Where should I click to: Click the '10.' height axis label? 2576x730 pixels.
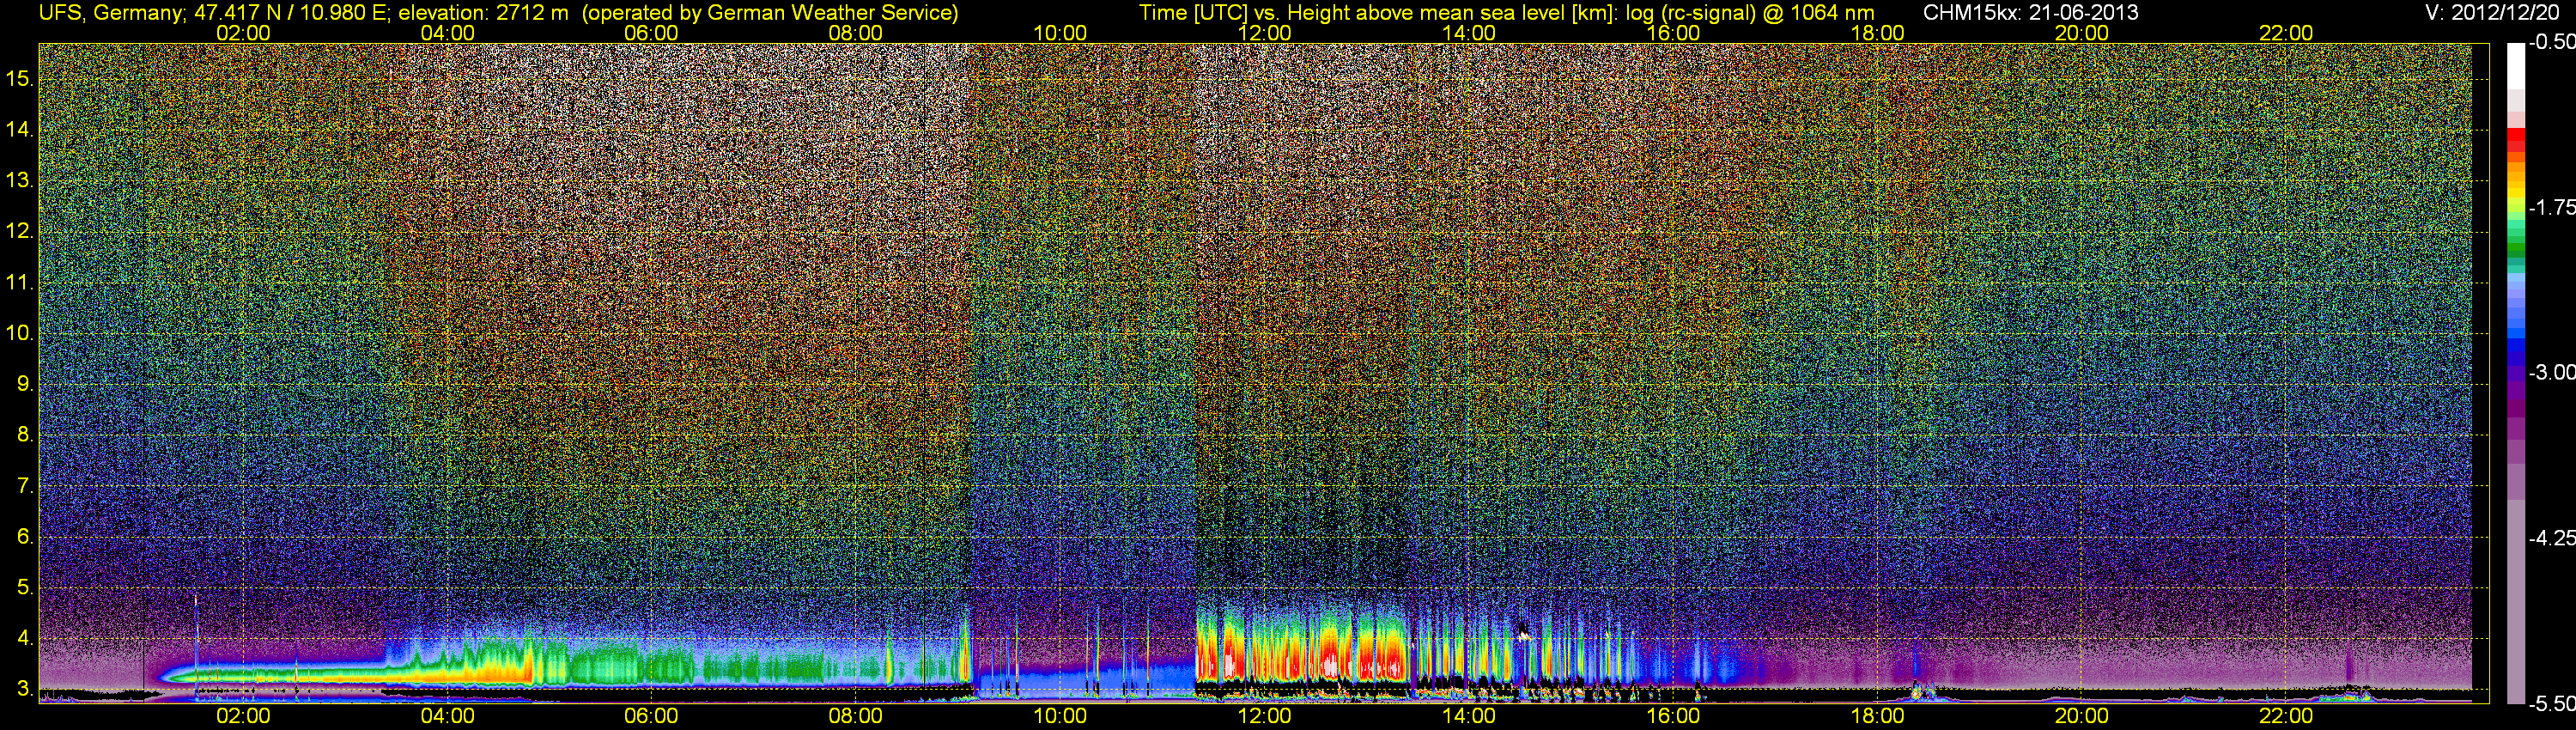pyautogui.click(x=20, y=333)
